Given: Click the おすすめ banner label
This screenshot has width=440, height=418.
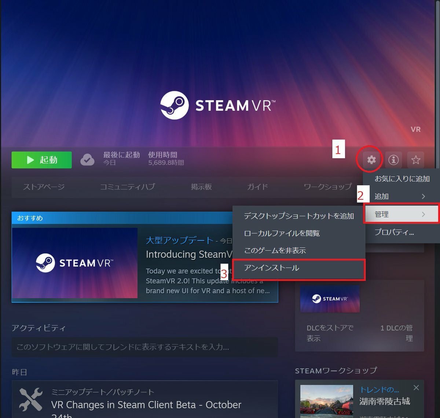Looking at the screenshot, I should pos(30,218).
